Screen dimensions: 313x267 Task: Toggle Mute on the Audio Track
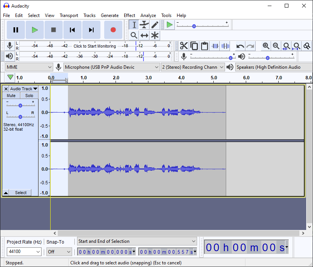pos(11,96)
